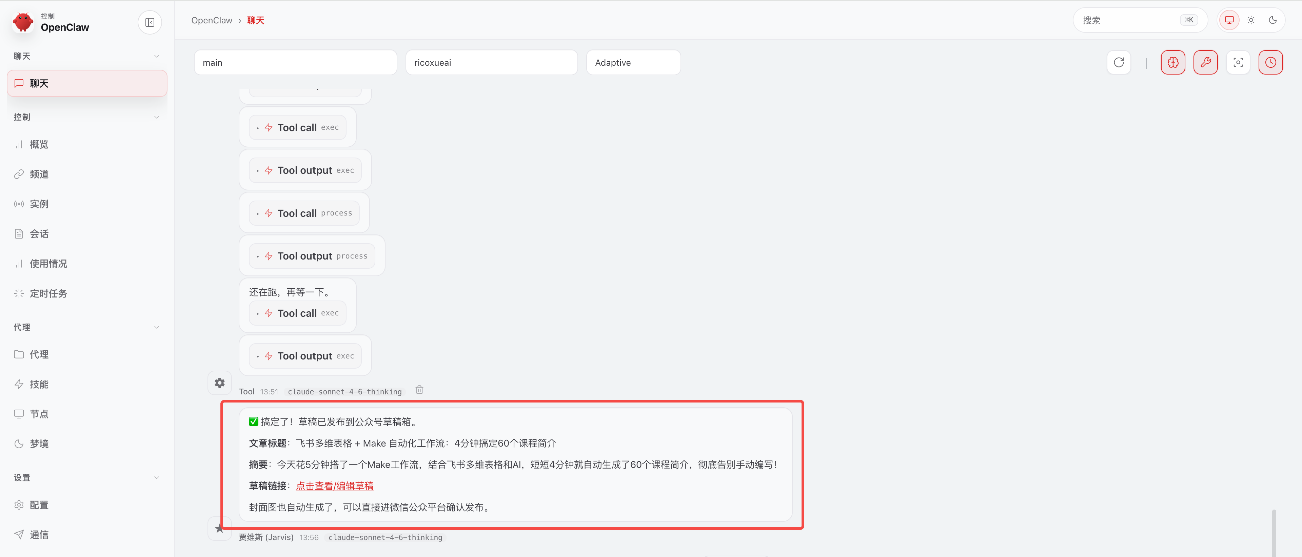
Task: Delete the Tool message with the trash icon
Action: coord(419,390)
